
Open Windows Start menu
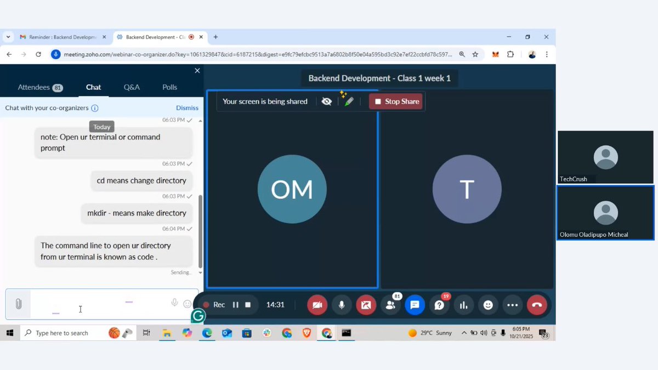point(9,333)
